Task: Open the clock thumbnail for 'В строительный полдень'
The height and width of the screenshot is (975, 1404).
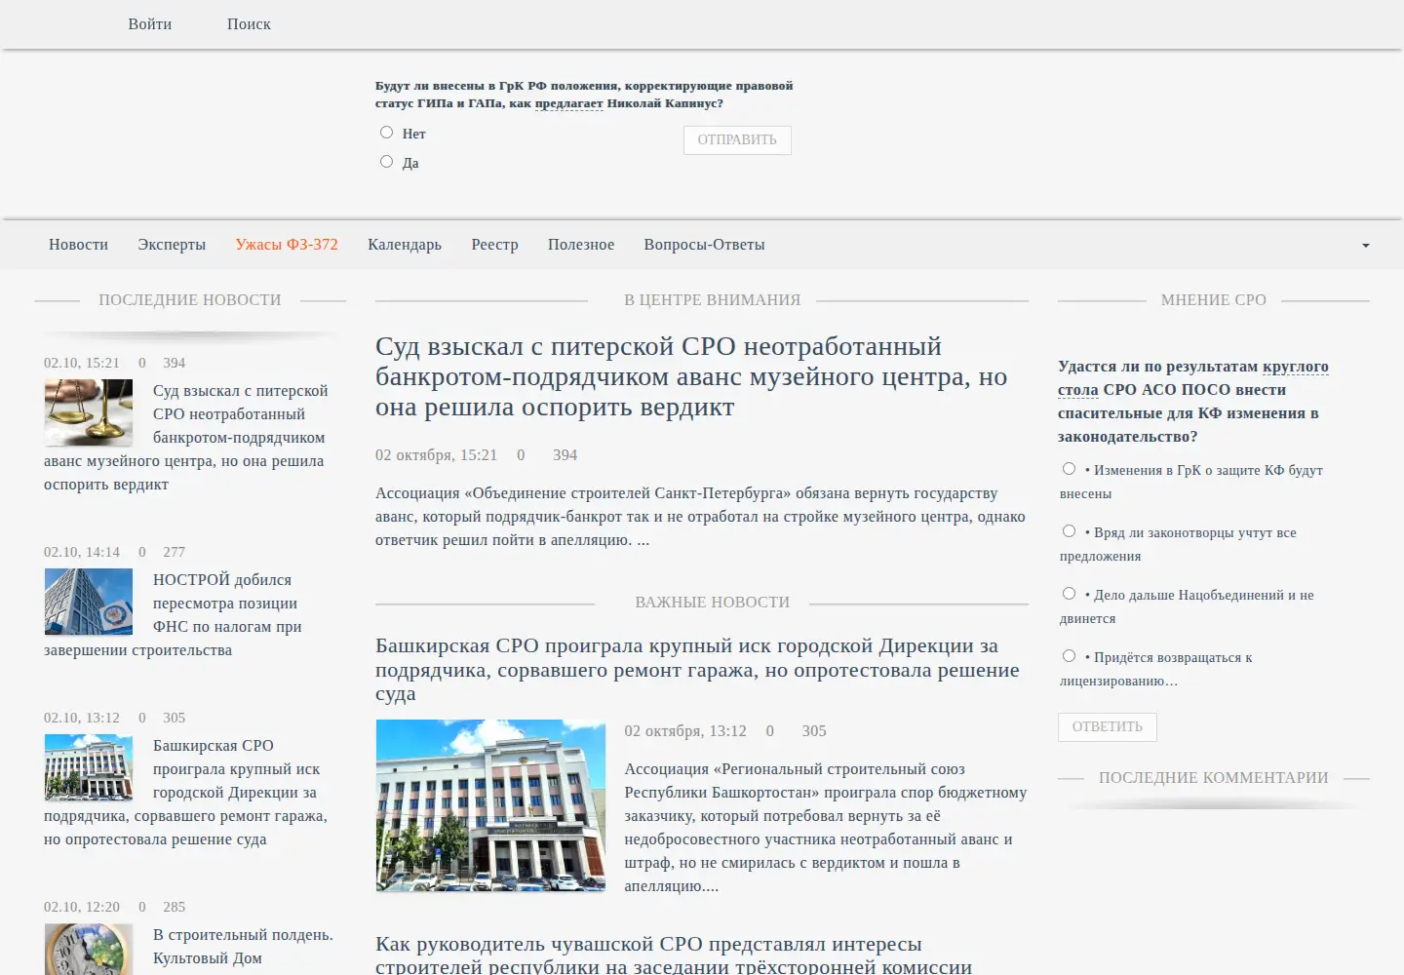Action: 89,950
